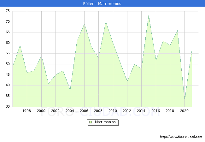
Task: Open the foro-ciudad.com URL link
Action: (x=181, y=137)
